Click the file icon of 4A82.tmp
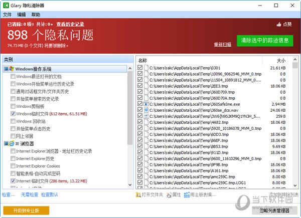 146,122
